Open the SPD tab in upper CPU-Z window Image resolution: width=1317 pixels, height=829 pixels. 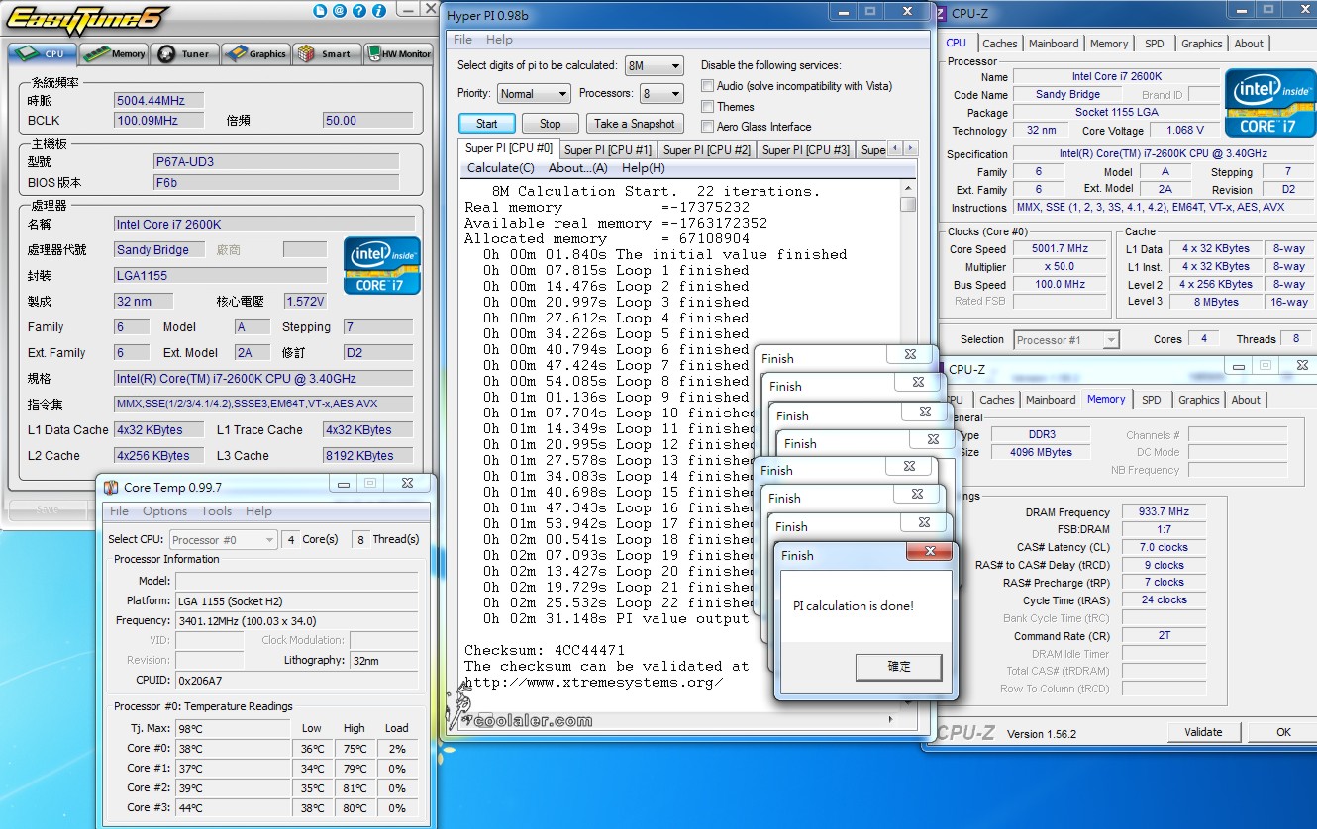(1155, 44)
